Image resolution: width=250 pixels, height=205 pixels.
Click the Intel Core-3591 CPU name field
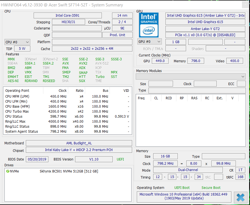click(68, 16)
